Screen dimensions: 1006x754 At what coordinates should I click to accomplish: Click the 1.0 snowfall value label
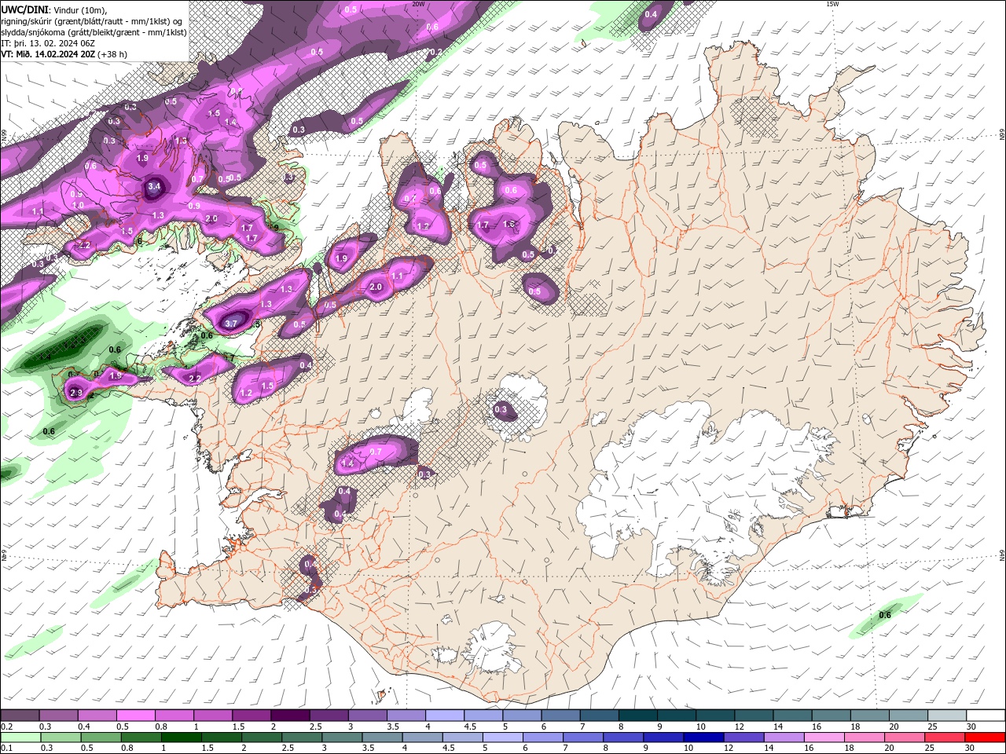(78, 206)
